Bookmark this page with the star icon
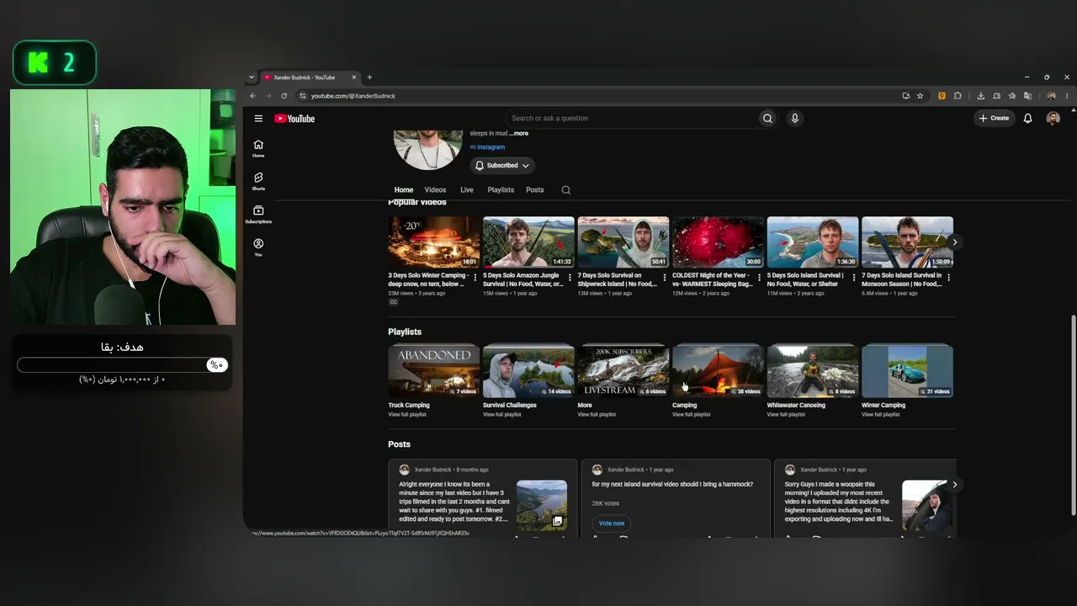The image size is (1077, 606). click(920, 96)
